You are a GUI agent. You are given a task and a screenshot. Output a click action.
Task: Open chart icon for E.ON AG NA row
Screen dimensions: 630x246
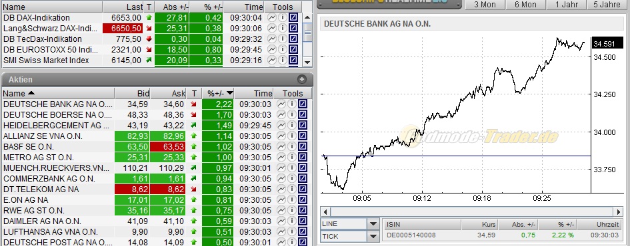(x=281, y=199)
